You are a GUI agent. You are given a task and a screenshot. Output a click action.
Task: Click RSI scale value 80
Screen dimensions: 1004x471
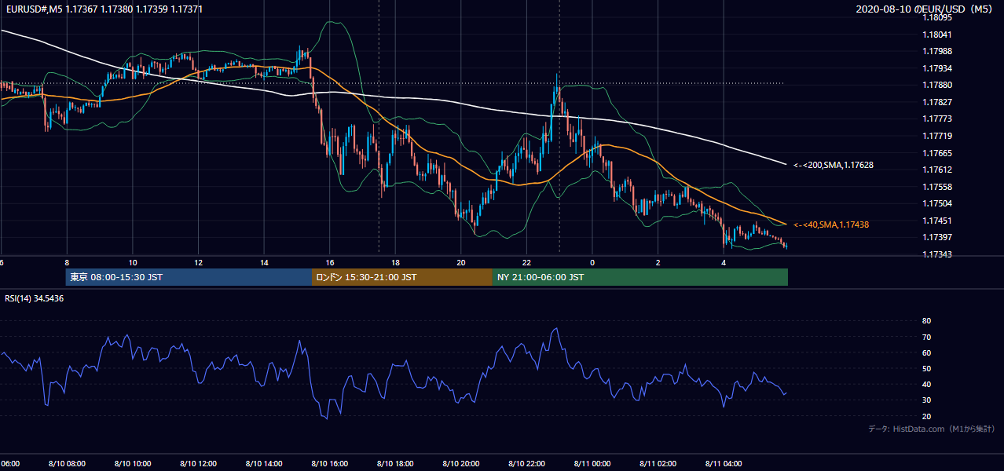click(926, 321)
